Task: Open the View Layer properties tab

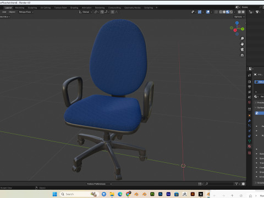Action: click(x=250, y=92)
